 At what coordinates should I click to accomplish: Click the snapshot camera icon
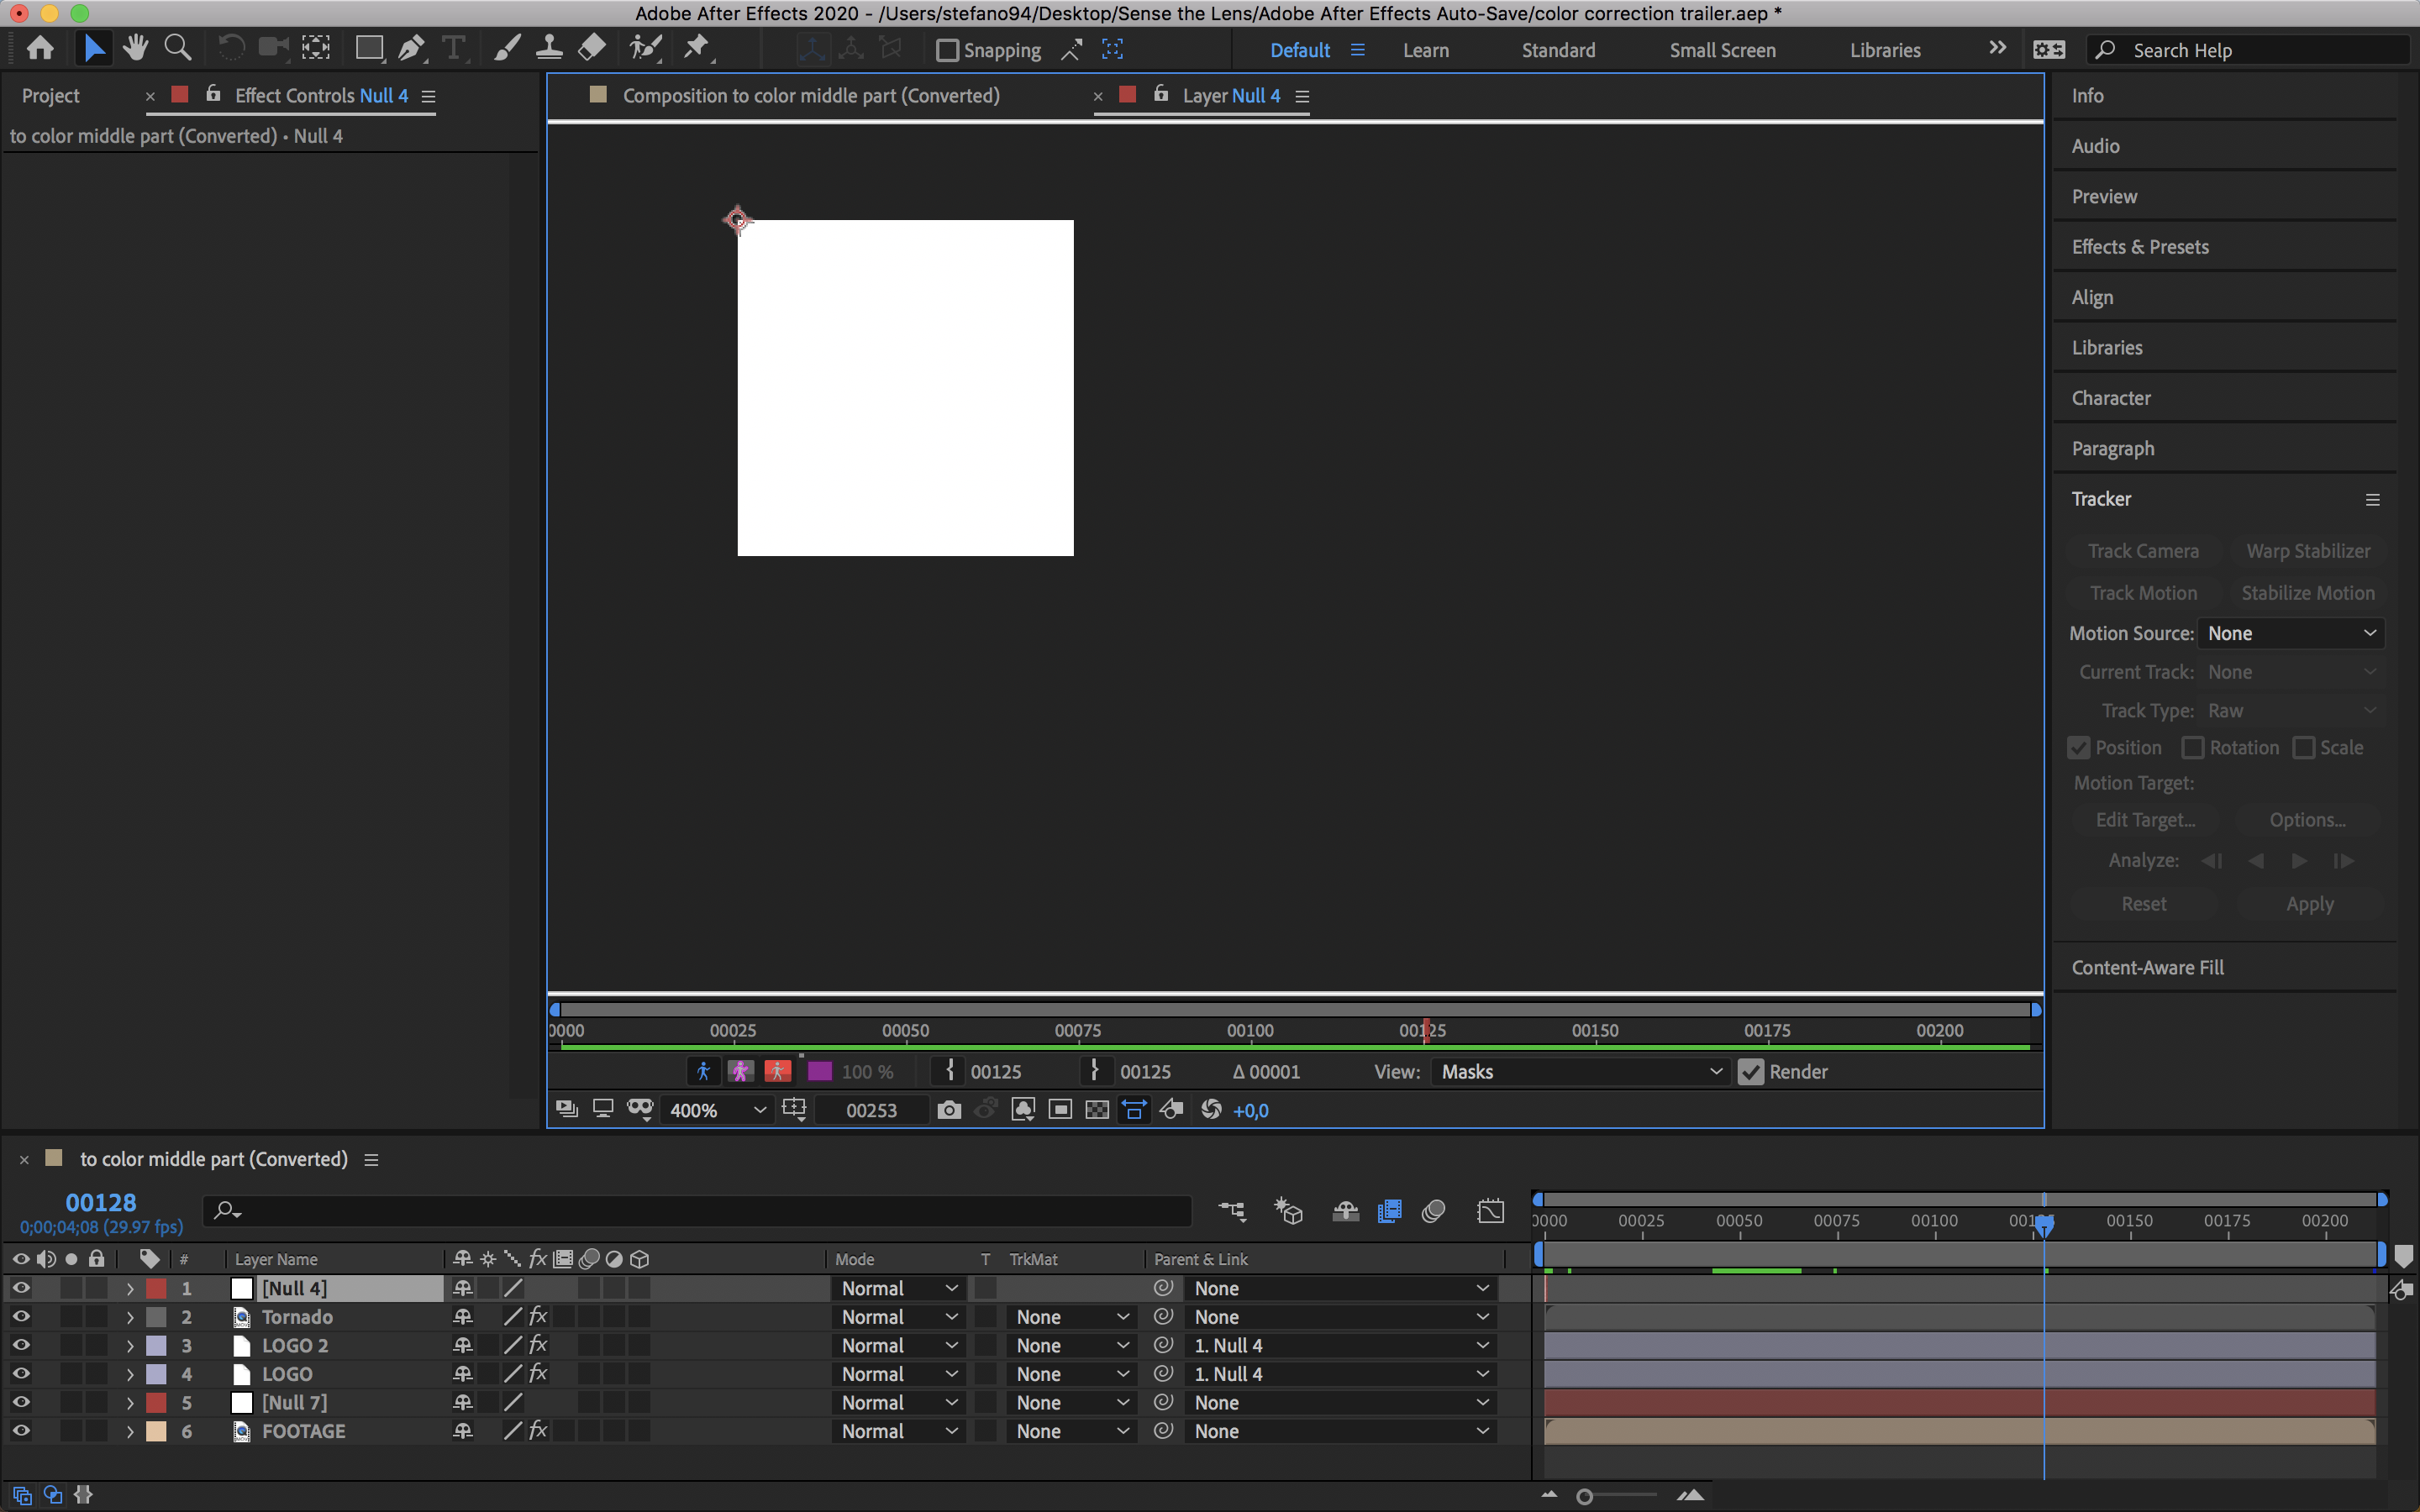coord(948,1110)
